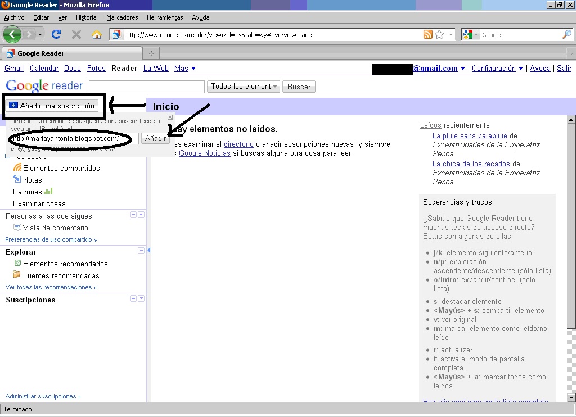576x417 pixels.
Task: Click the Fuentes recomendadas folder icon
Action: (16, 274)
